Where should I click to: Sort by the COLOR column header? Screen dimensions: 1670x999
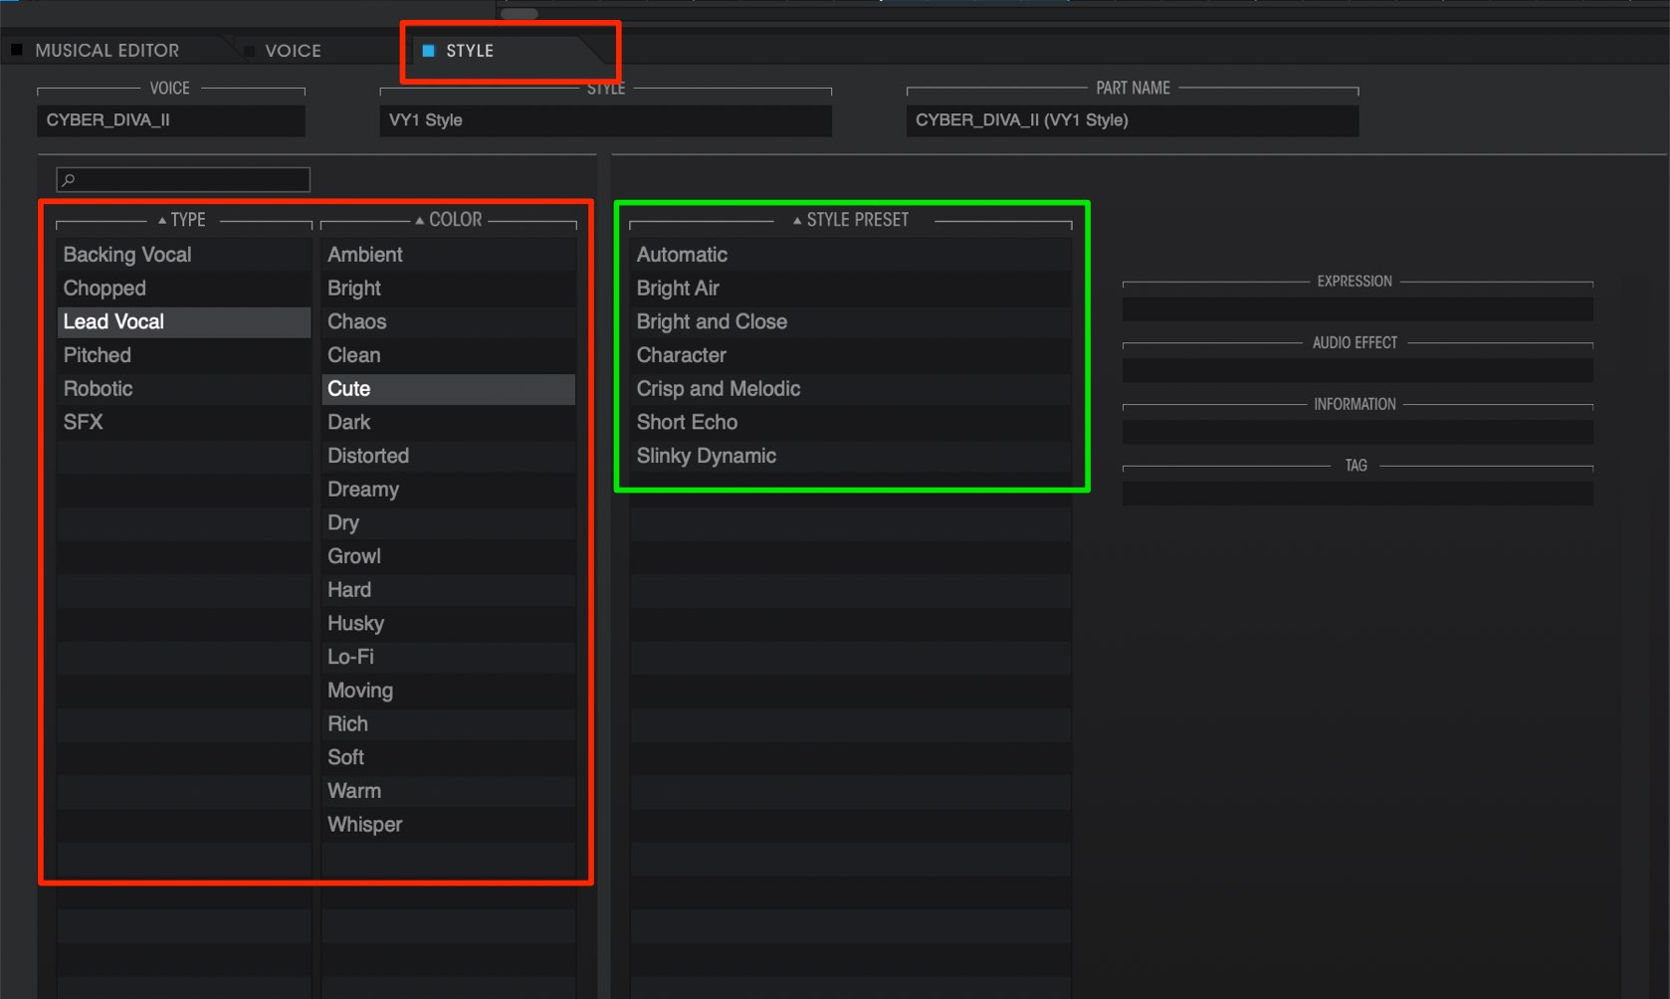pyautogui.click(x=449, y=219)
